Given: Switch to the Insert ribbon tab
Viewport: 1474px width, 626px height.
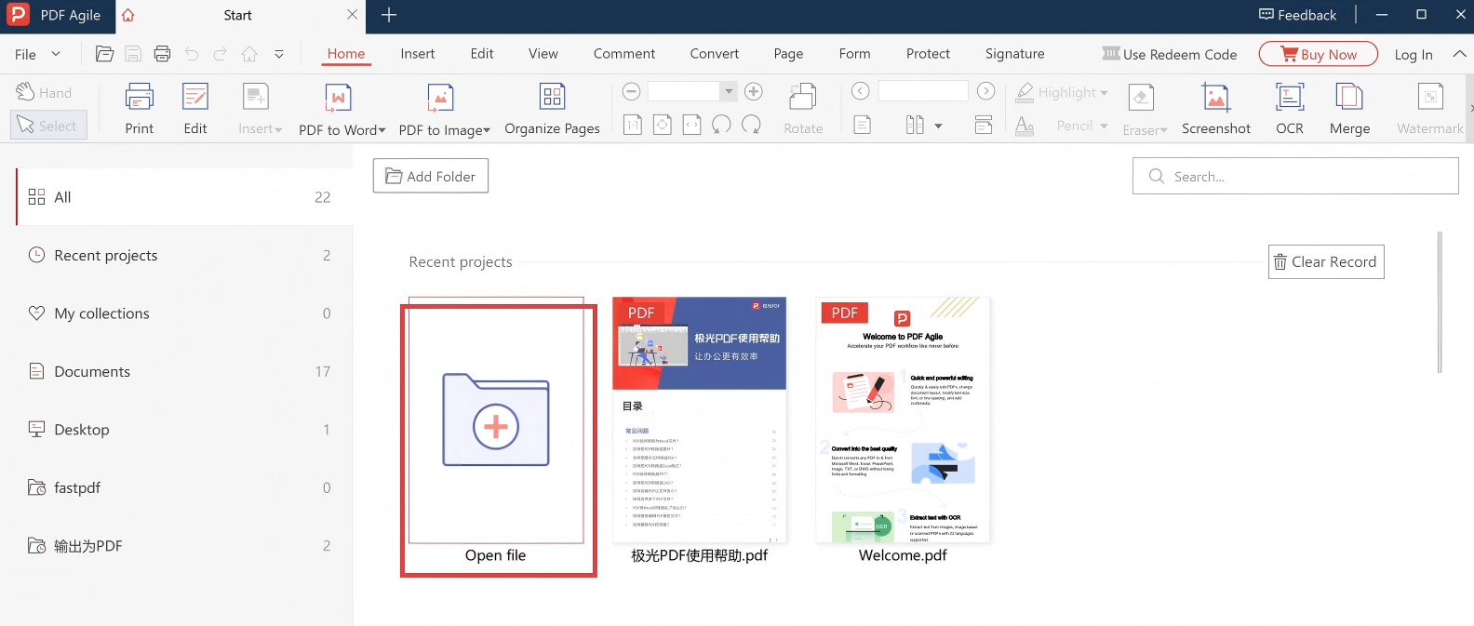Looking at the screenshot, I should (x=418, y=54).
